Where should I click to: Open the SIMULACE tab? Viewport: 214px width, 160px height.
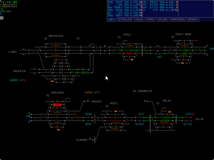125,19
